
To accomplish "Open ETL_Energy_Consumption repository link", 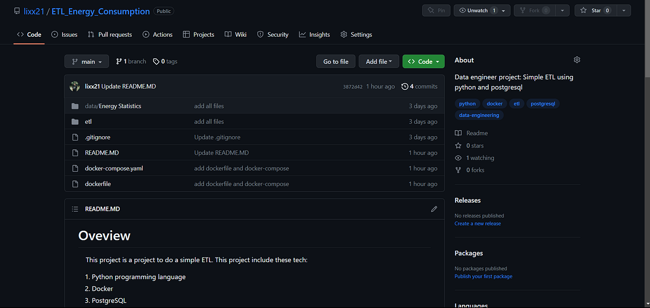I will pyautogui.click(x=101, y=11).
